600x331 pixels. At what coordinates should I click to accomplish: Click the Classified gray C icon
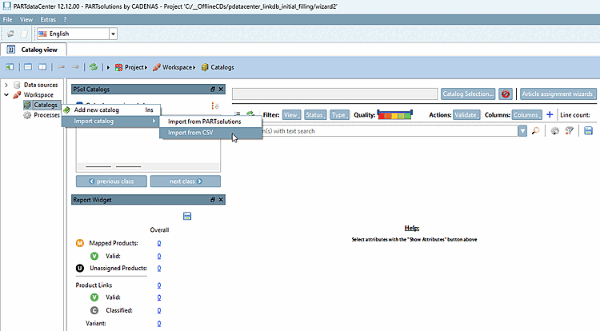[x=94, y=310]
